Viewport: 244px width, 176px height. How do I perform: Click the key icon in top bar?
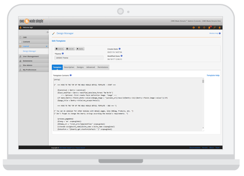tap(215, 27)
